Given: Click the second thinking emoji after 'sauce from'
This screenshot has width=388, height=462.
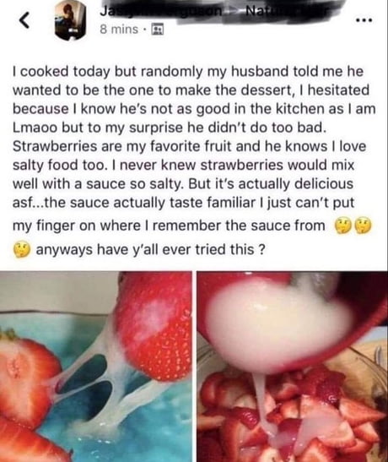Looking at the screenshot, I should point(364,226).
